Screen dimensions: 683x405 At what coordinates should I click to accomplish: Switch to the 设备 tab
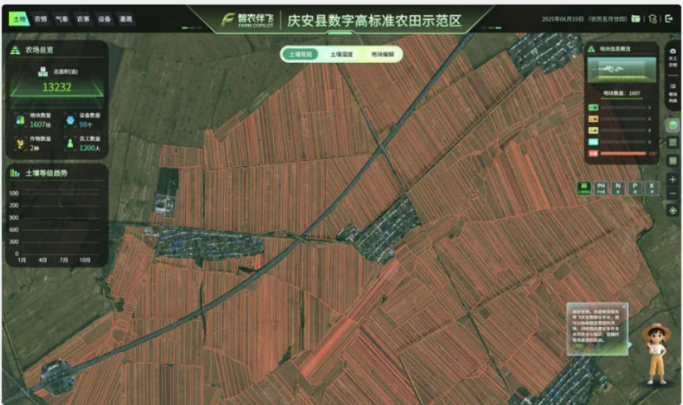(x=105, y=19)
